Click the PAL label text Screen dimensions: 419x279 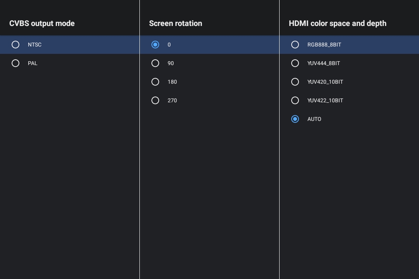(33, 63)
